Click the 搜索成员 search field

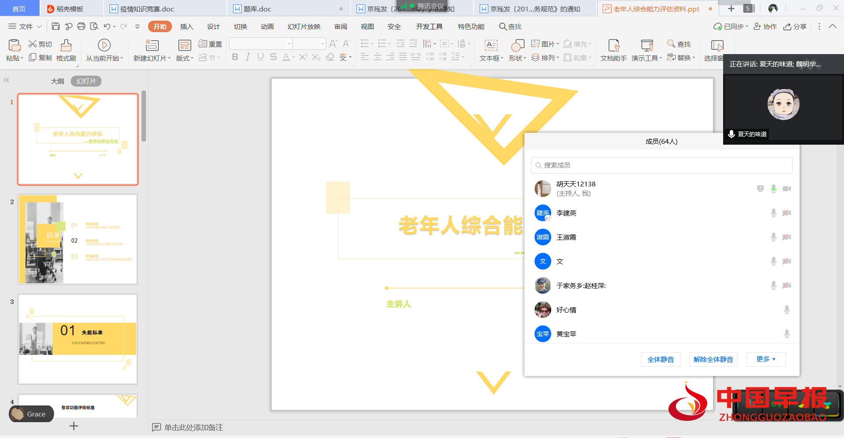pos(662,165)
